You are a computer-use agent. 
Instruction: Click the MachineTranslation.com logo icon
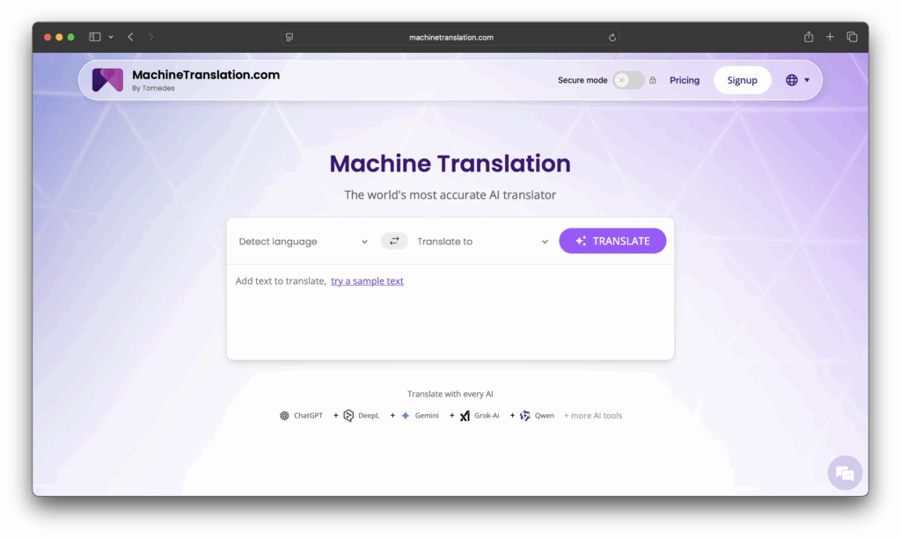[107, 80]
